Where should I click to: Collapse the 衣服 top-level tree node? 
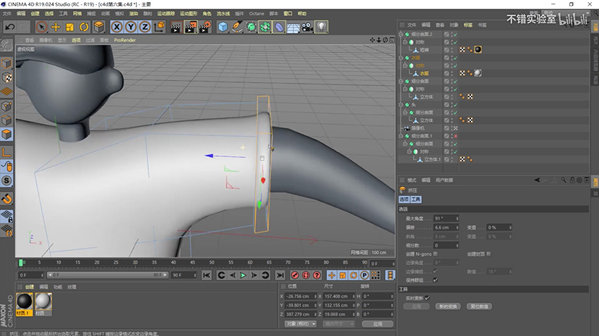click(401, 58)
